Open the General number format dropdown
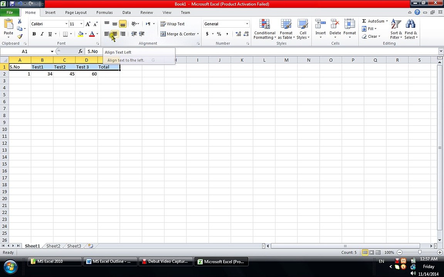 tap(247, 24)
